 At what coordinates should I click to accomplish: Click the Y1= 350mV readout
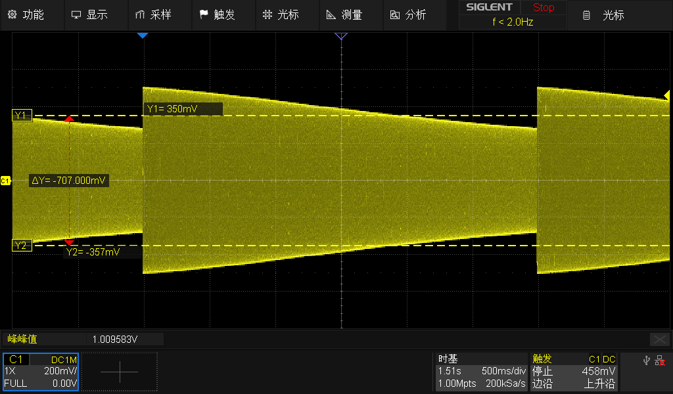[183, 109]
